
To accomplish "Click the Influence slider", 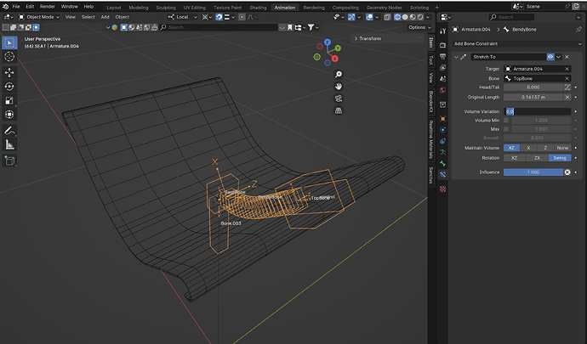I will (533, 172).
